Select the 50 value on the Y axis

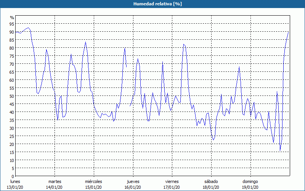point(12,96)
